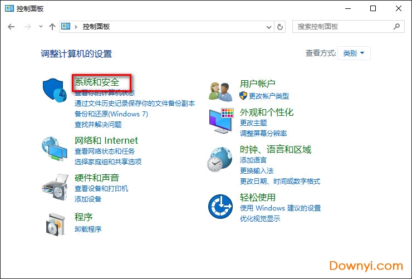This screenshot has height=279, width=412.
Task: Go up one level with up arrow
Action: (x=52, y=26)
